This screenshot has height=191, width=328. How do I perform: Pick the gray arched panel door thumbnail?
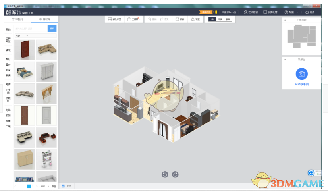(46, 115)
